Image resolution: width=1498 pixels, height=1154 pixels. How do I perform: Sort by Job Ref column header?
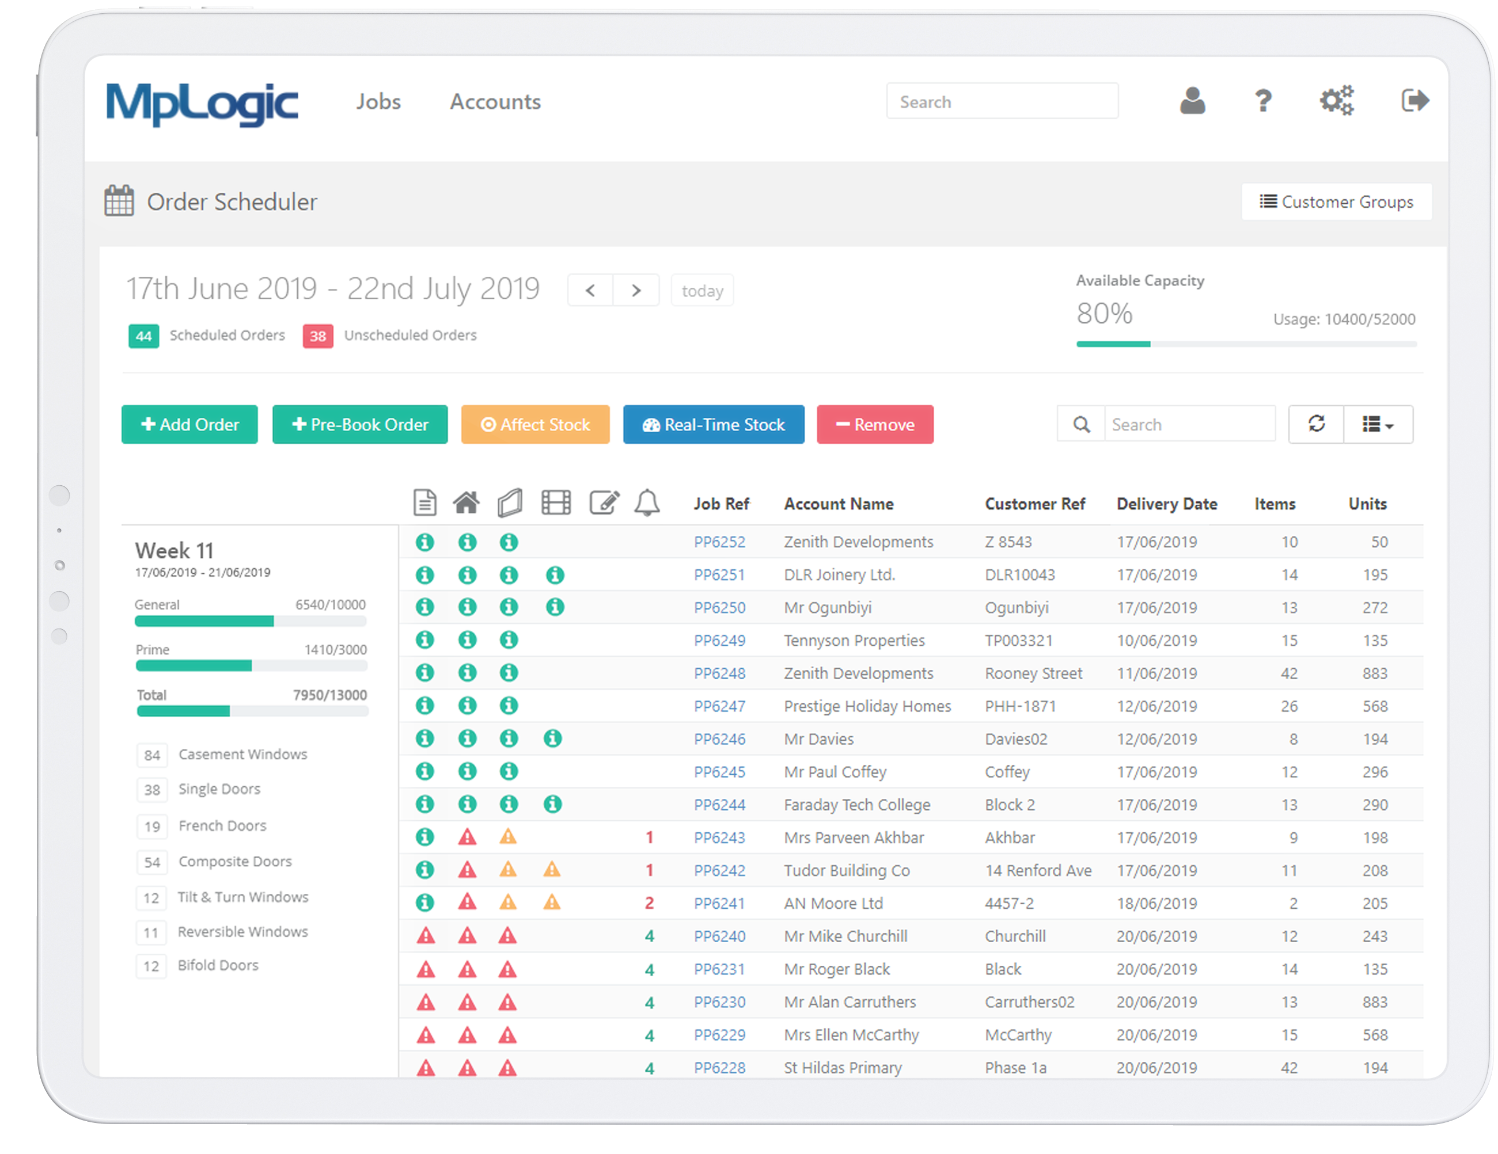722,504
